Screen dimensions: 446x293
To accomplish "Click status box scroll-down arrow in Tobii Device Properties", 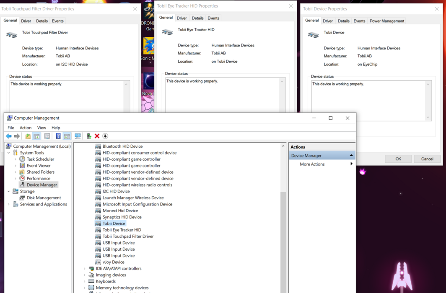I will pyautogui.click(x=428, y=118).
